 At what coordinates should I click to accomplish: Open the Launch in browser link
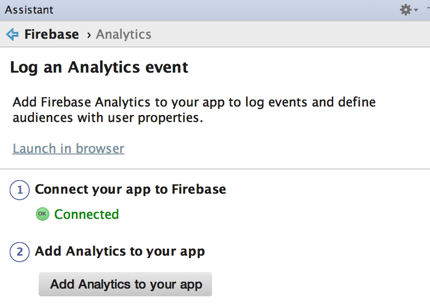(x=68, y=149)
